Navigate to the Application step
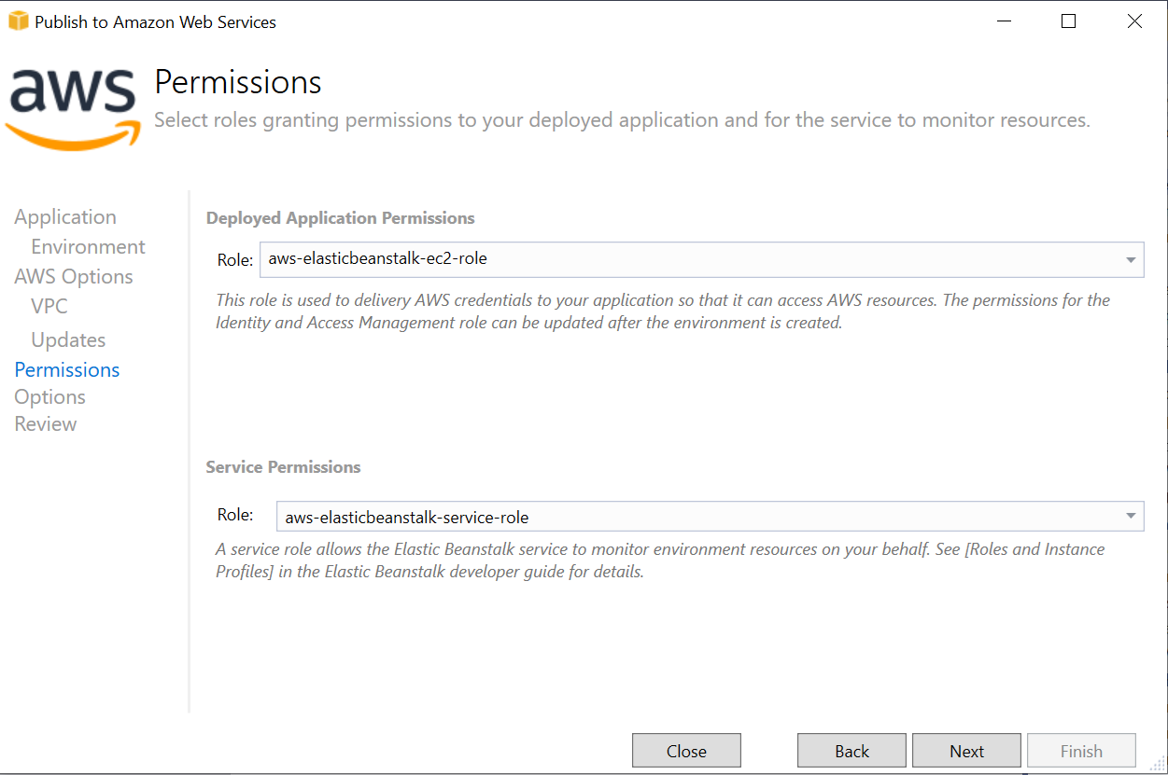 64,216
